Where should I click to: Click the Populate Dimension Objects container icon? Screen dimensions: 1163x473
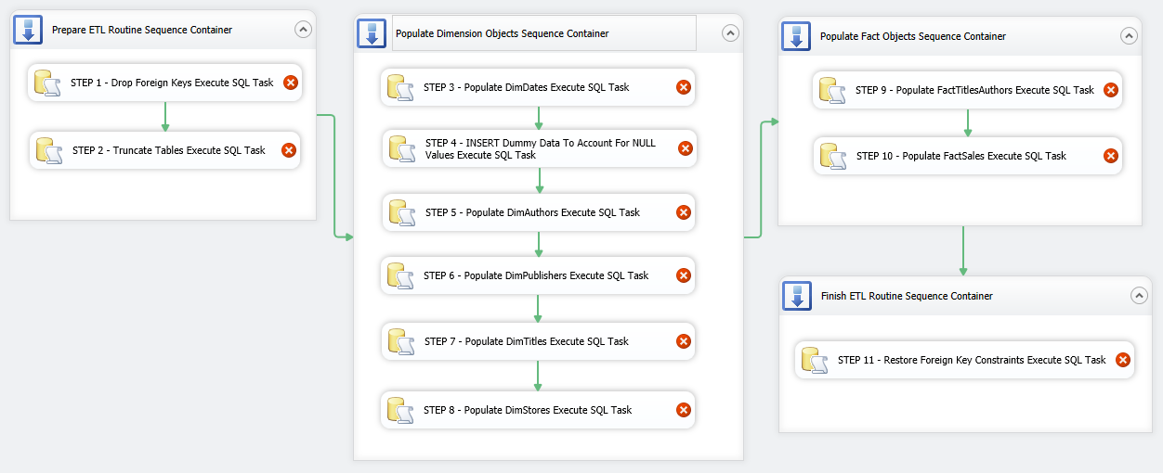pos(372,33)
